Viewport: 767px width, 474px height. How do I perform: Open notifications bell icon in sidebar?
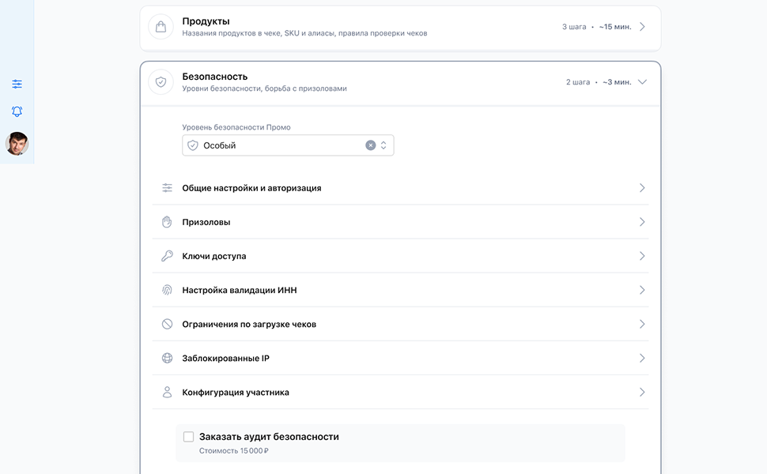point(17,111)
